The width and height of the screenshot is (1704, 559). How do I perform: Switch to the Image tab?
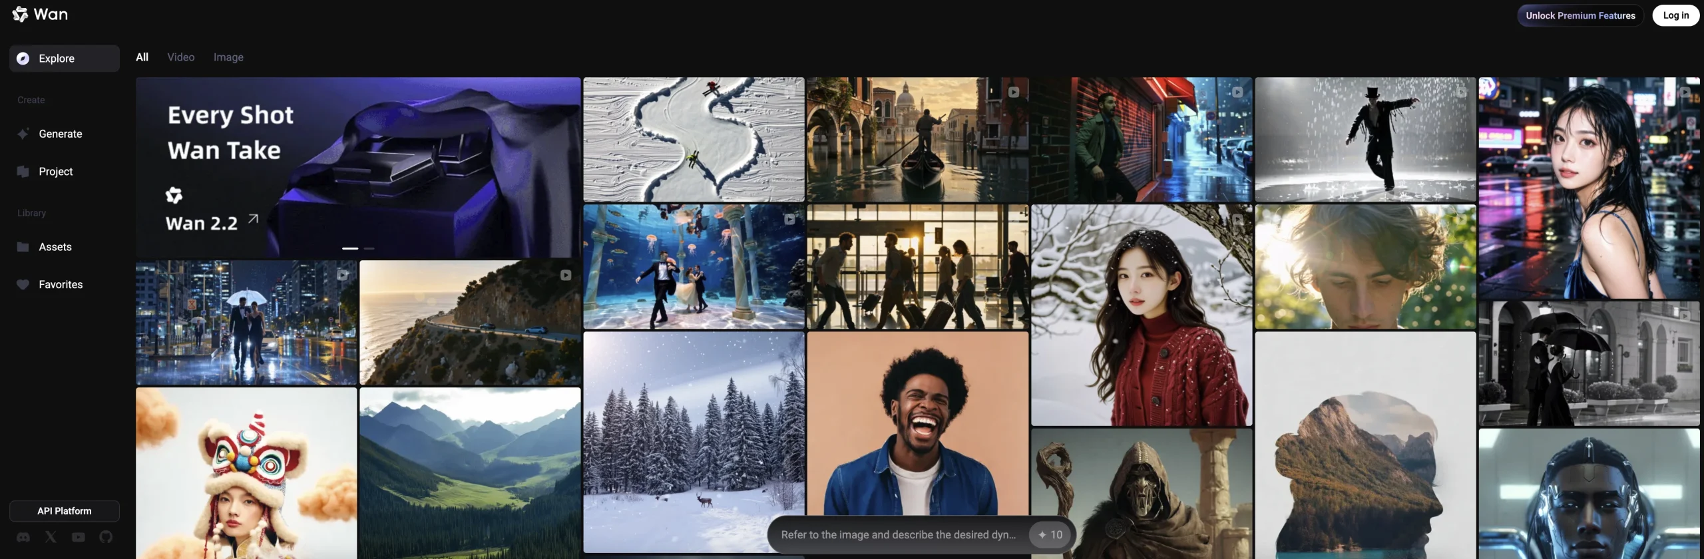[228, 57]
